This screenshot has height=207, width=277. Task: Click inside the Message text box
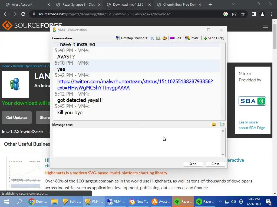click(137, 142)
